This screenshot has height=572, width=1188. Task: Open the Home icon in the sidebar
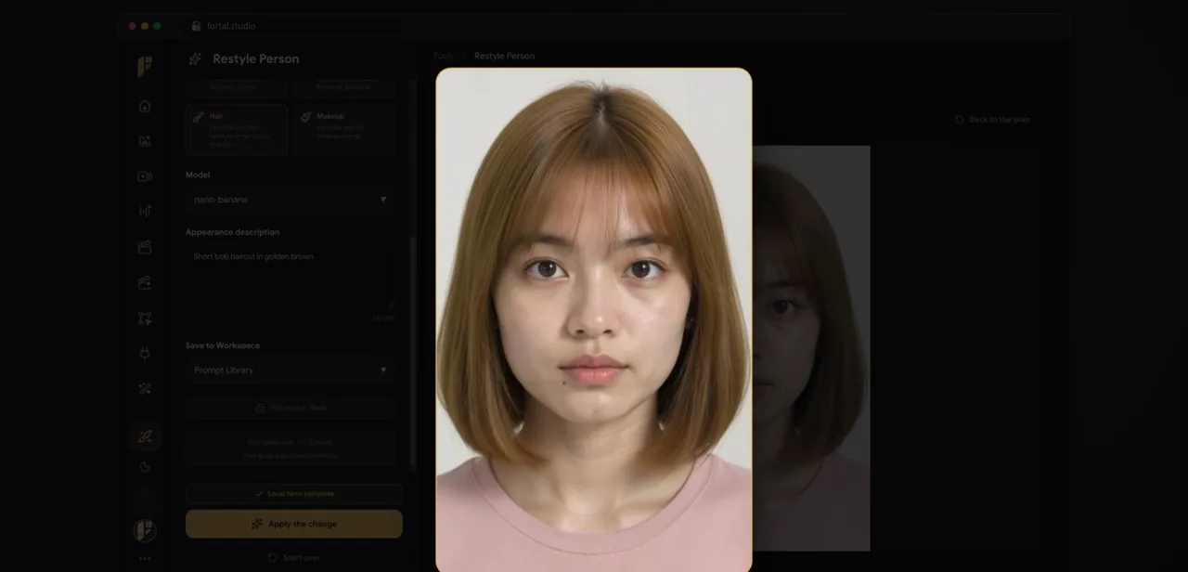point(145,106)
